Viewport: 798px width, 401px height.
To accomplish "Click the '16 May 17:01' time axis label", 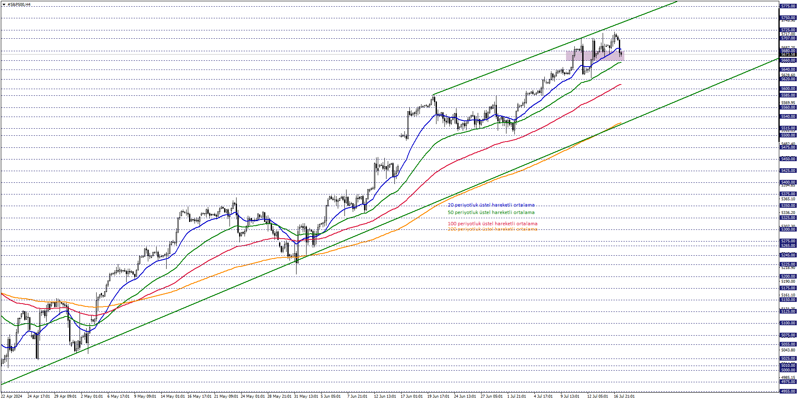I will pyautogui.click(x=199, y=396).
